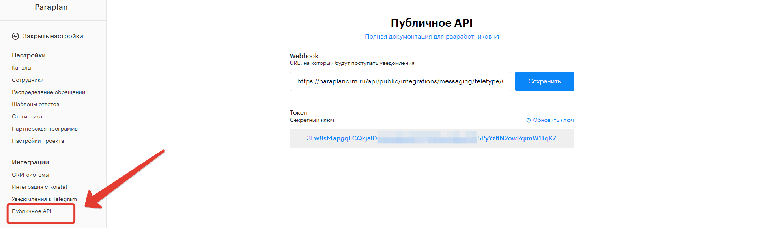Click inside the Webhook URL field
The height and width of the screenshot is (228, 757).
pyautogui.click(x=400, y=81)
